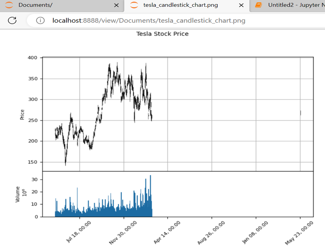Click the Volume axis label
This screenshot has height=250, width=325.
[x=17, y=194]
